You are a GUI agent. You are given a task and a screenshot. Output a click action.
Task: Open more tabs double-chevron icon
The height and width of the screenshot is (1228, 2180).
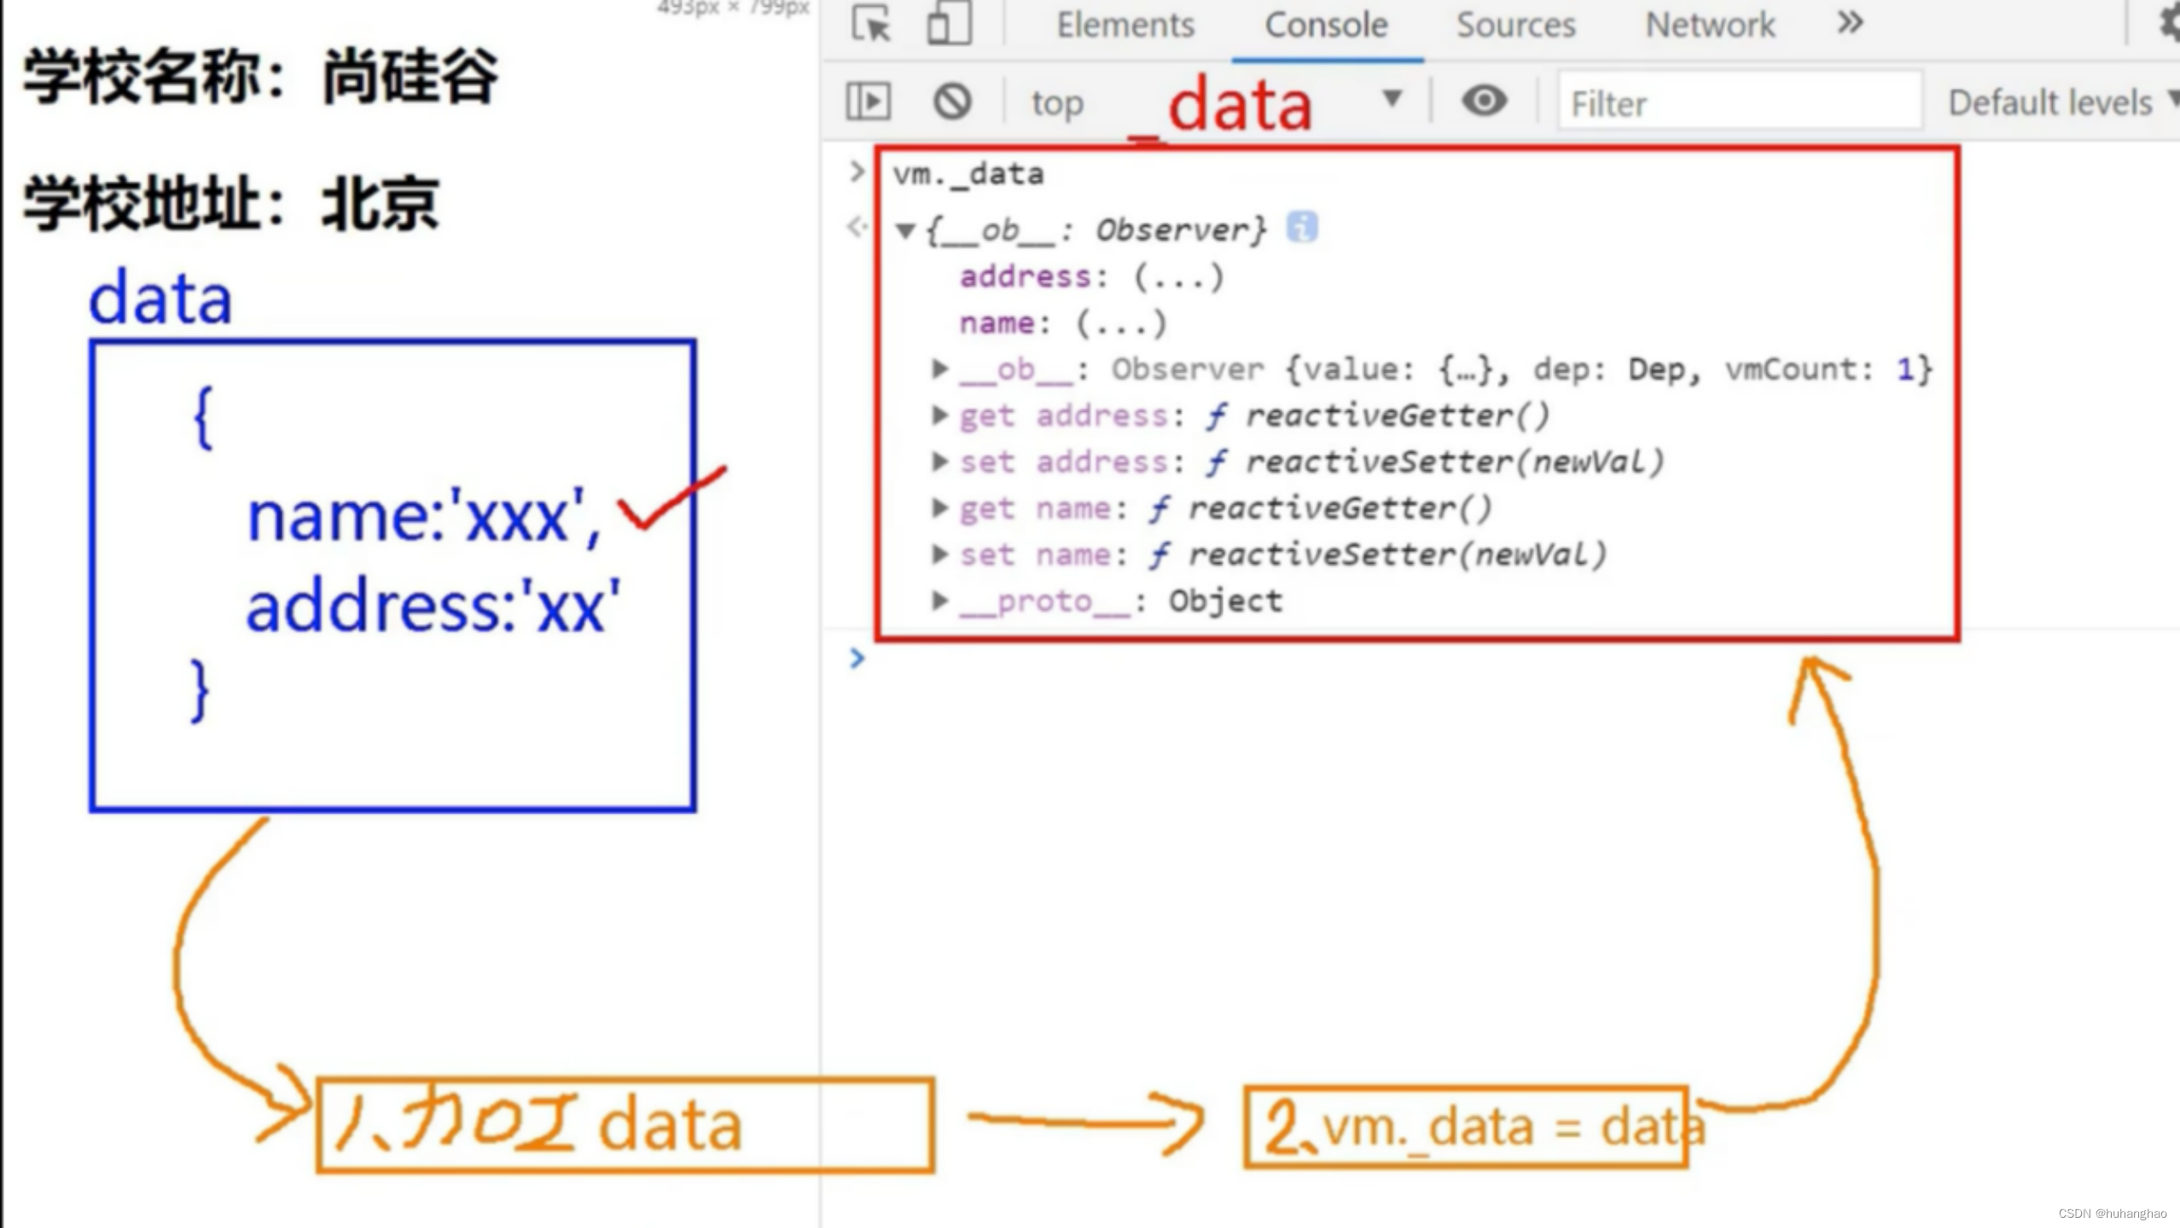click(x=1849, y=23)
